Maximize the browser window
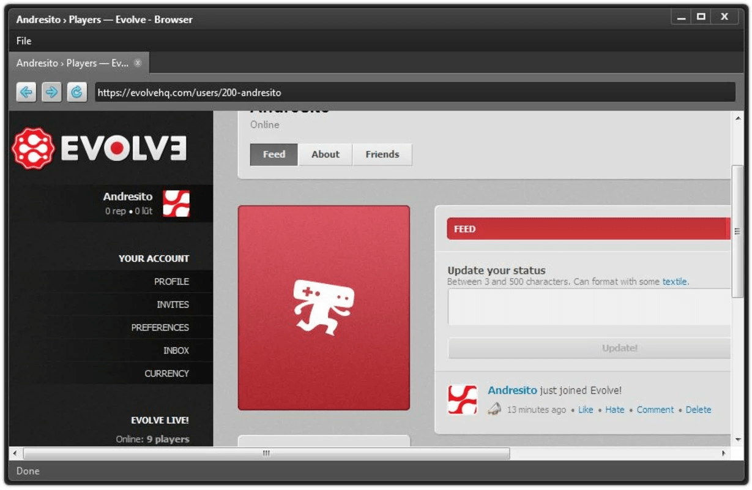Image resolution: width=752 pixels, height=490 pixels. [701, 17]
